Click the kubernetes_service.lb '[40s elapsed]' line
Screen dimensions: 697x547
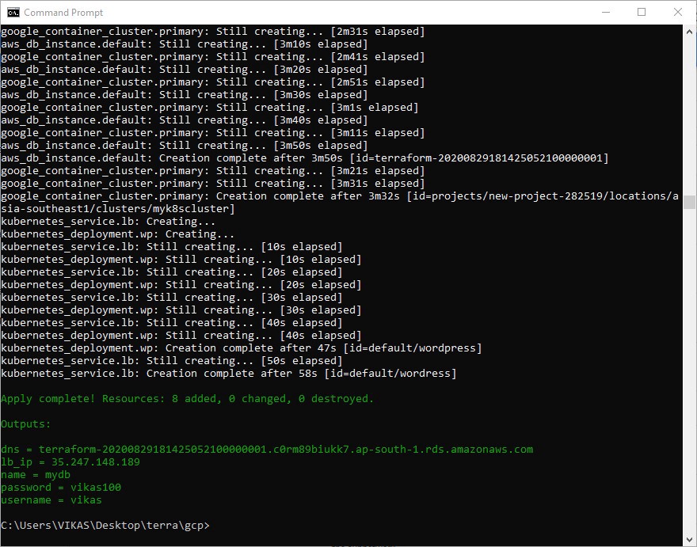pos(172,323)
